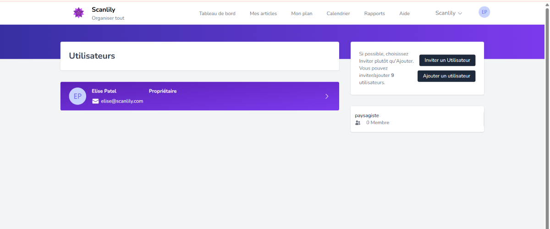This screenshot has height=229, width=550.
Task: Click the Scanlily brand name link
Action: 103,10
